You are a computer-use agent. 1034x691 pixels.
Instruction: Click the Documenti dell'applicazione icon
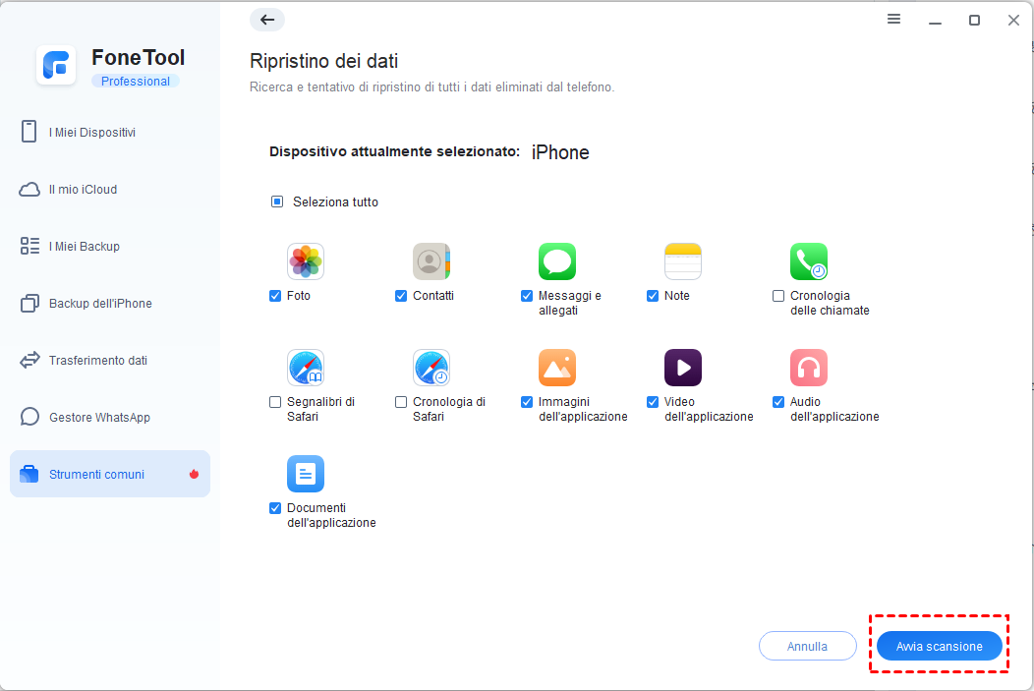tap(306, 474)
